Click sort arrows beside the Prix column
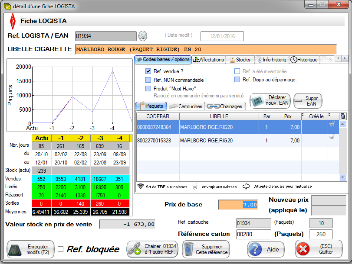Viewport: 352px width, 264px height. click(x=303, y=116)
